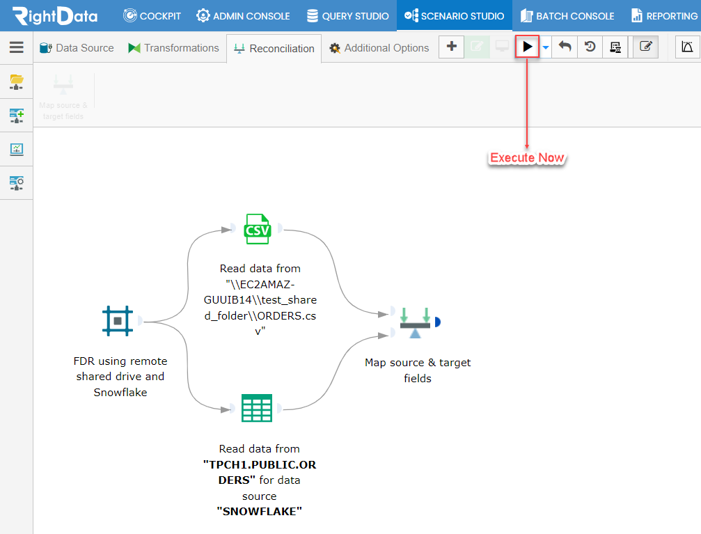Select the Scenario Studio menu item

(454, 16)
